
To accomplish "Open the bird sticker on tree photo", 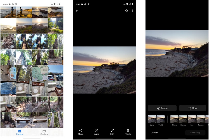I will (8, 73).
